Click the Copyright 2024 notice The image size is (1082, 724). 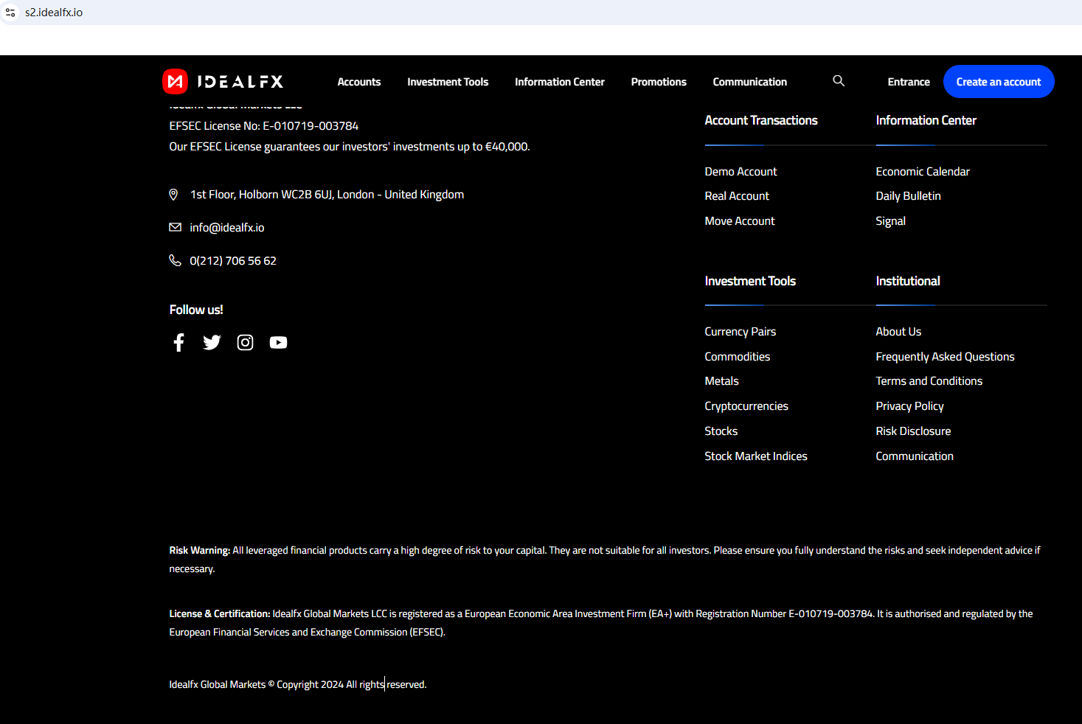tap(298, 685)
